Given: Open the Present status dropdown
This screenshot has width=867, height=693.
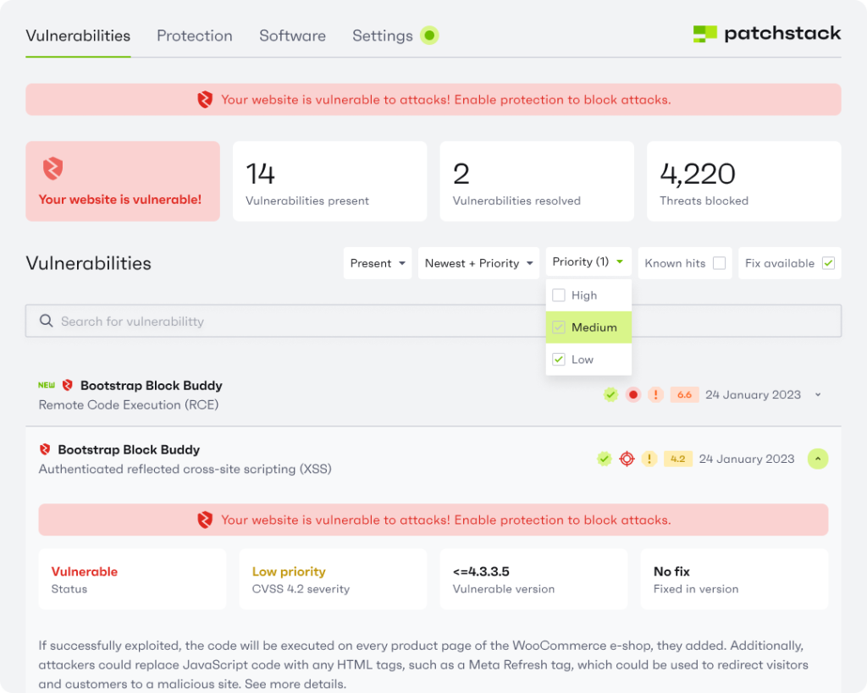Looking at the screenshot, I should click(377, 263).
